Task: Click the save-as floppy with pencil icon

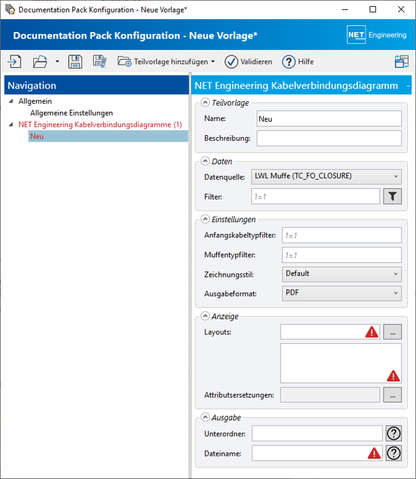Action: (100, 61)
